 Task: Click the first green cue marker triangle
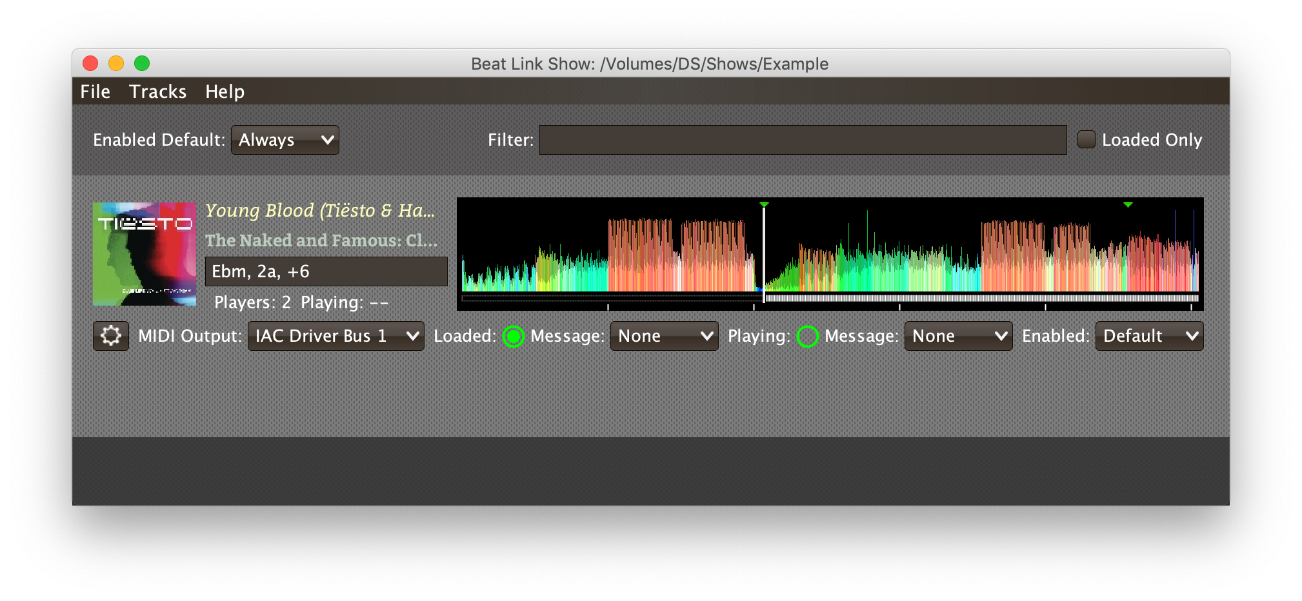(x=764, y=204)
